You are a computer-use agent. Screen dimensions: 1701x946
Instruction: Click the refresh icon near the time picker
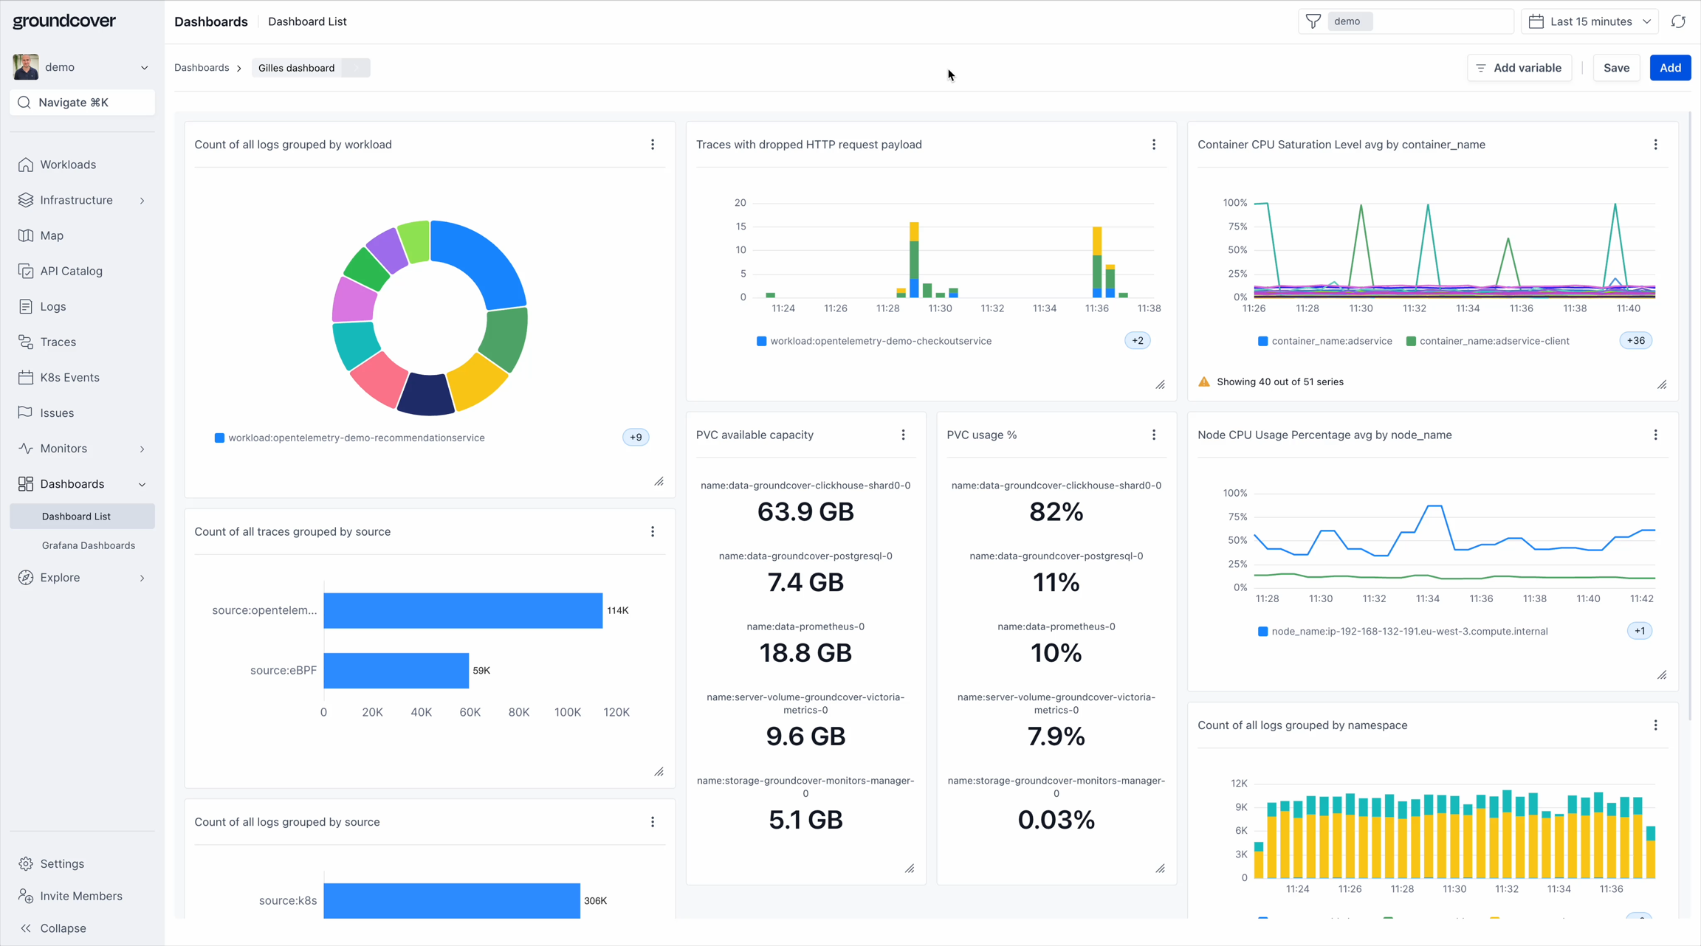1679,21
